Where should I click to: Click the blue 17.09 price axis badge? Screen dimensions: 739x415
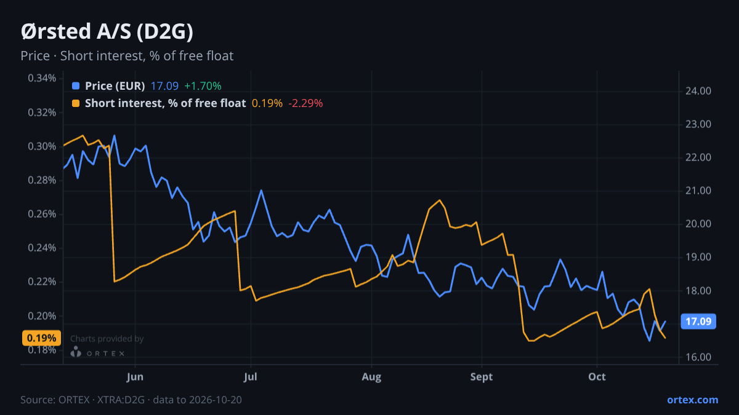click(698, 321)
